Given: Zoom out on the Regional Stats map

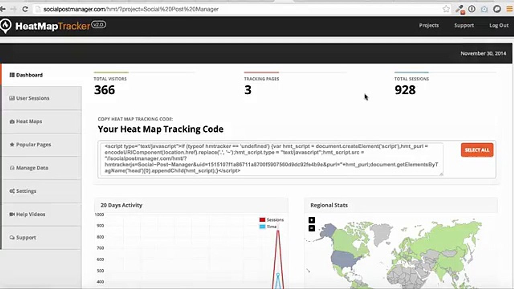Looking at the screenshot, I should tap(312, 228).
